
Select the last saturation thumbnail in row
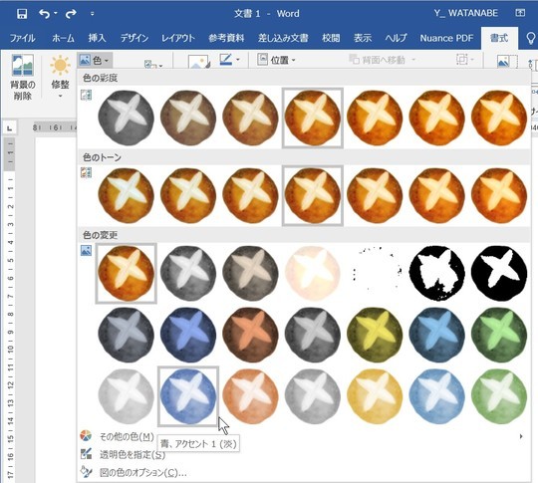tap(499, 118)
